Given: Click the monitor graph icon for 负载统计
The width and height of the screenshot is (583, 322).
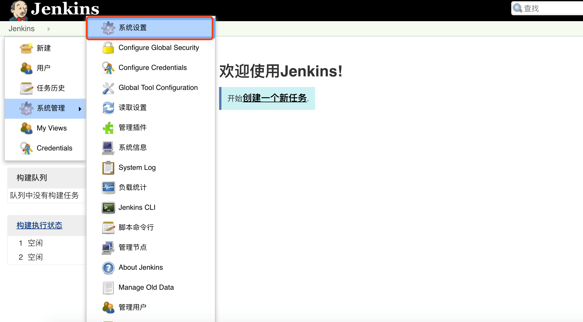Looking at the screenshot, I should pyautogui.click(x=108, y=188).
